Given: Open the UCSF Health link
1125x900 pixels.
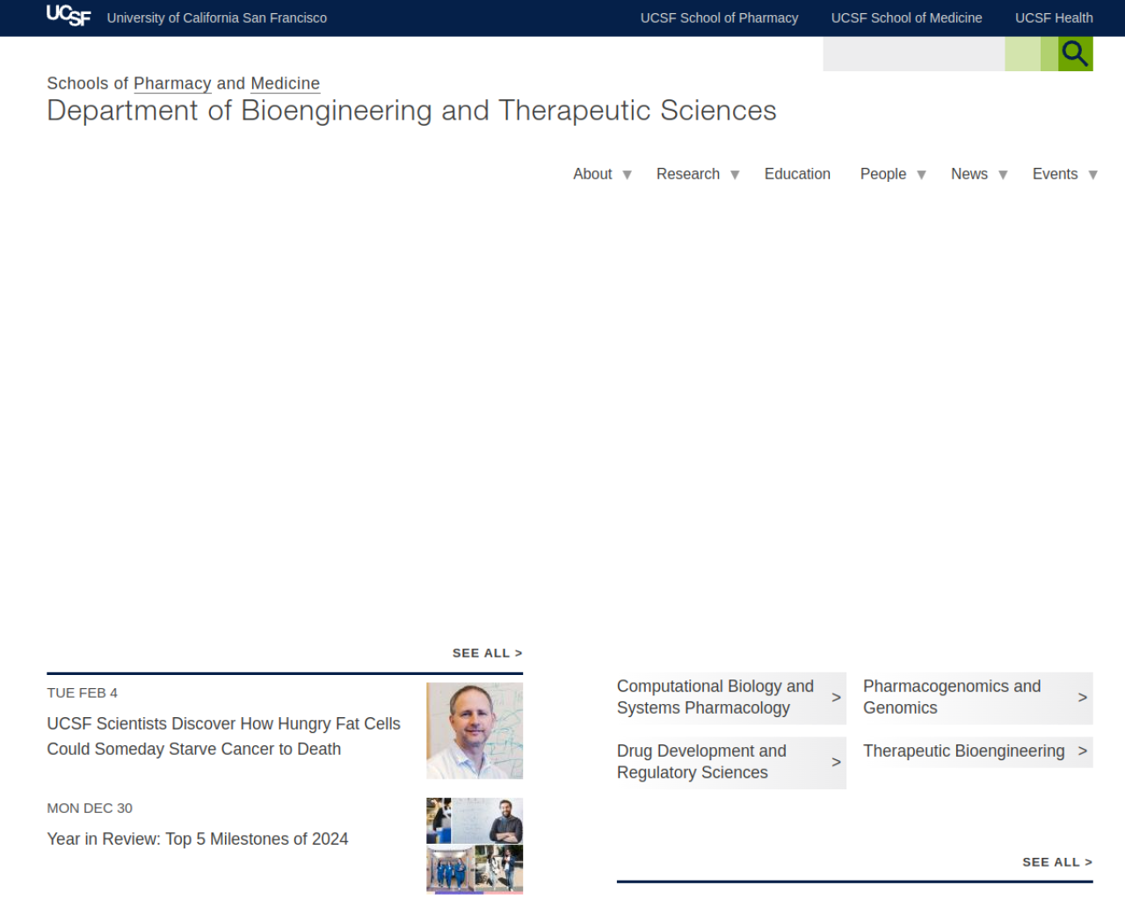Looking at the screenshot, I should (1054, 18).
